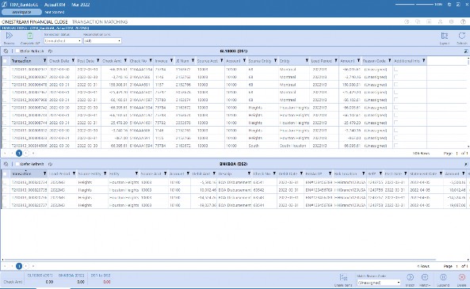Click the Refresh icon in top toolbar
This screenshot has height=289, width=470.
[461, 36]
